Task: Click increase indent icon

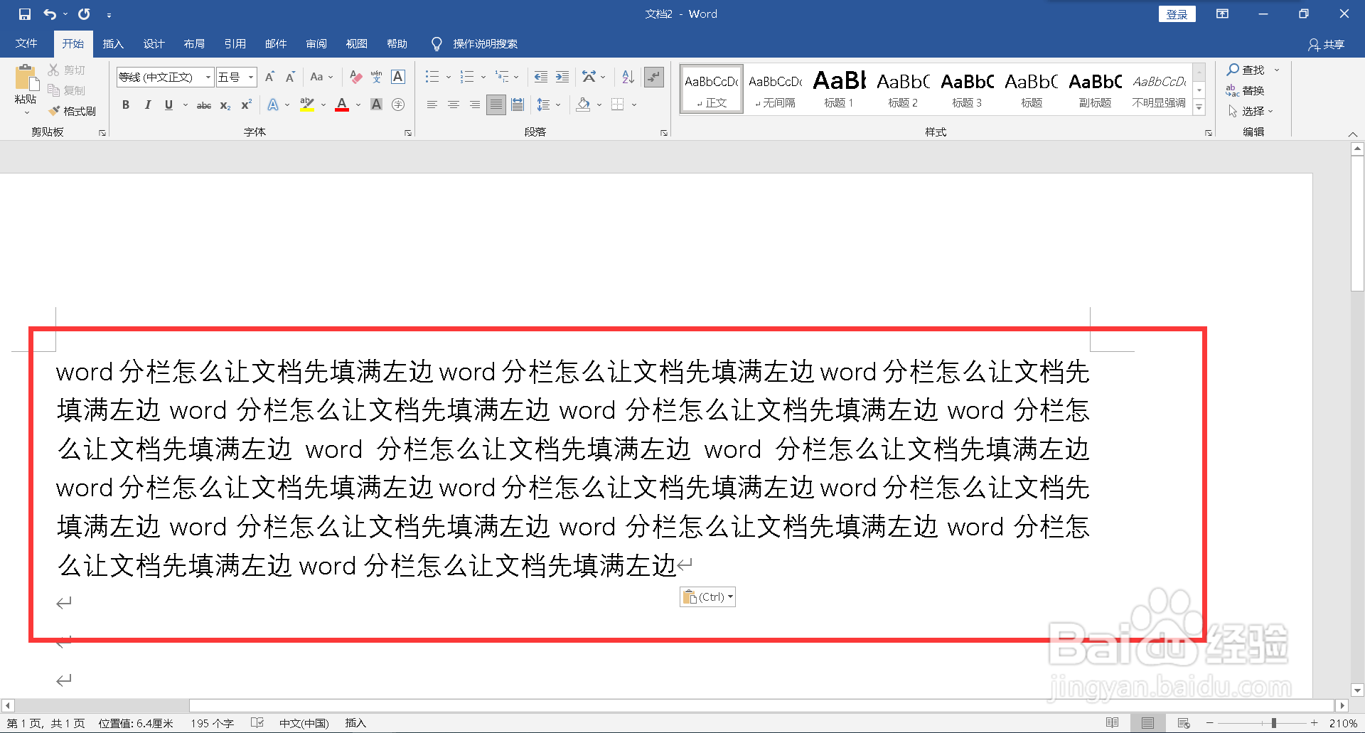Action: click(562, 77)
